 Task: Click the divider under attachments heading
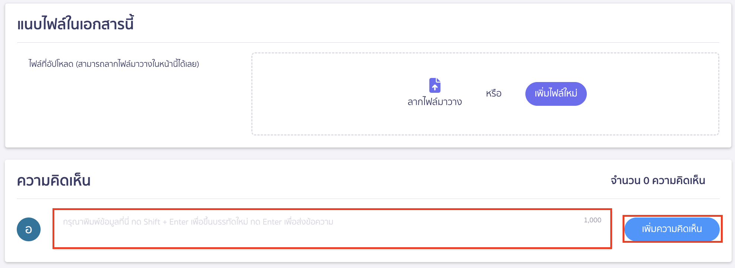point(368,42)
